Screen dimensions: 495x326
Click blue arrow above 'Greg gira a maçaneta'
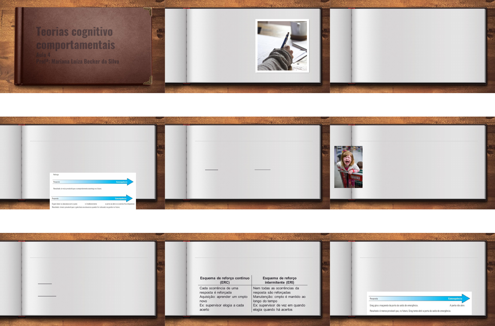click(x=419, y=298)
